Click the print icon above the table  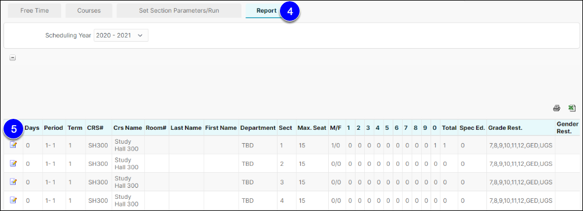[557, 108]
